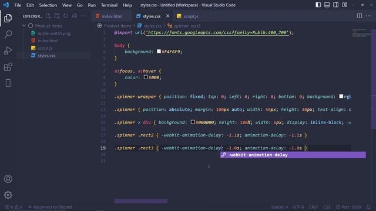Click the minimap code overview
The width and height of the screenshot is (376, 211).
click(361, 33)
